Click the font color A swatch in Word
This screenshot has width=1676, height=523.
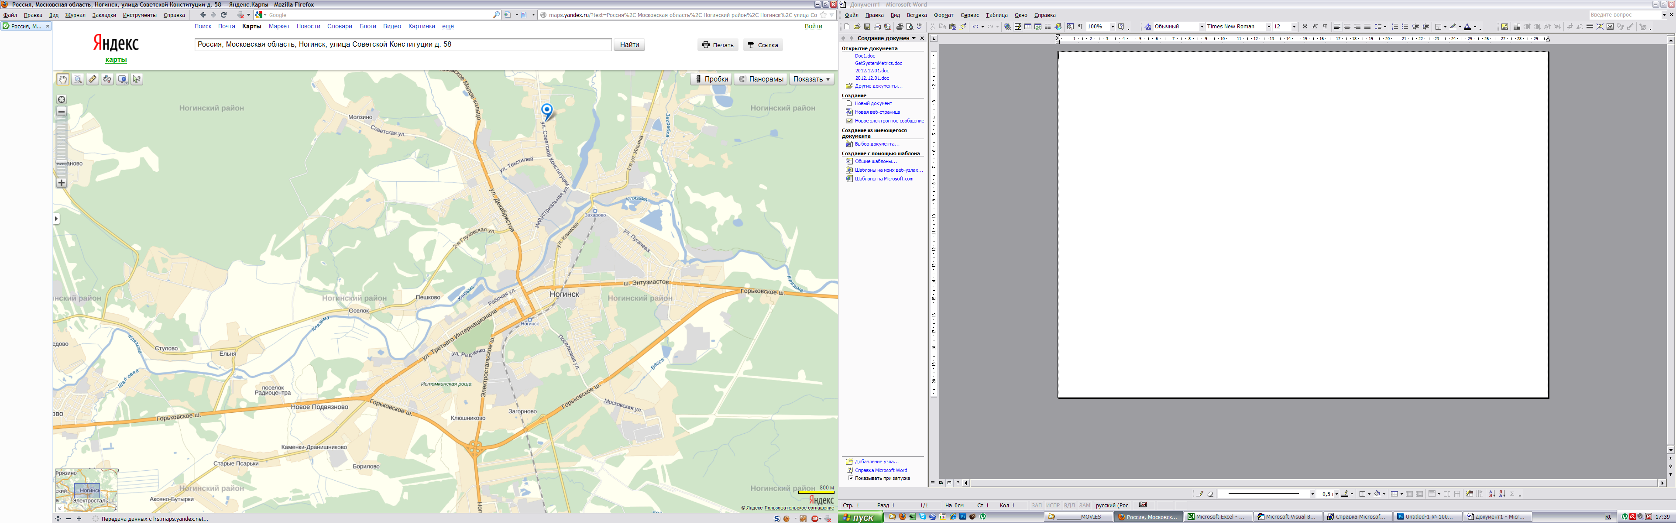1468,27
